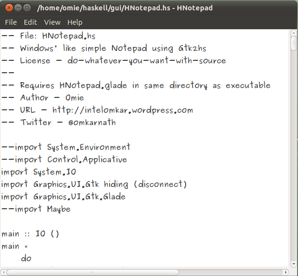Click the word 'HNotepad.glade' in the comment
The image size is (298, 276).
[93, 85]
